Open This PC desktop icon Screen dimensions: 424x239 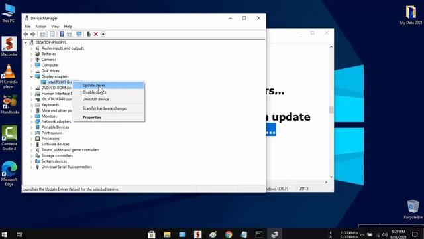[9, 13]
